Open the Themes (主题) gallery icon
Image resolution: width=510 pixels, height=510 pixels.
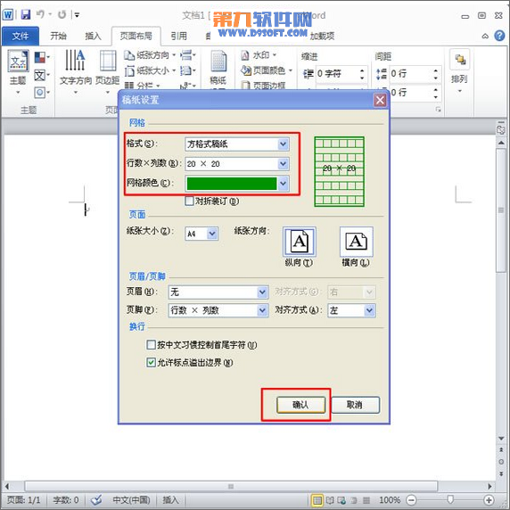18,61
